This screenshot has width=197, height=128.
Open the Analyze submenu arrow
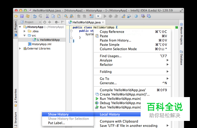click(x=167, y=60)
